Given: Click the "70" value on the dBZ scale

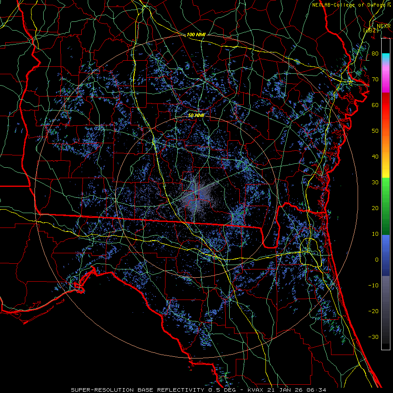Looking at the screenshot, I should pyautogui.click(x=375, y=79).
